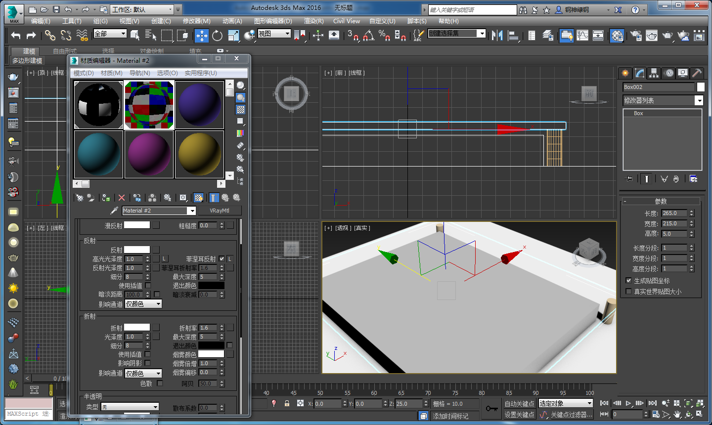Click the Sample Type sphere icon
Viewport: 712px width, 425px height.
[x=240, y=85]
